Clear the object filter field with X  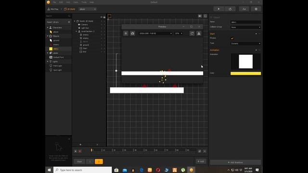click(95, 9)
